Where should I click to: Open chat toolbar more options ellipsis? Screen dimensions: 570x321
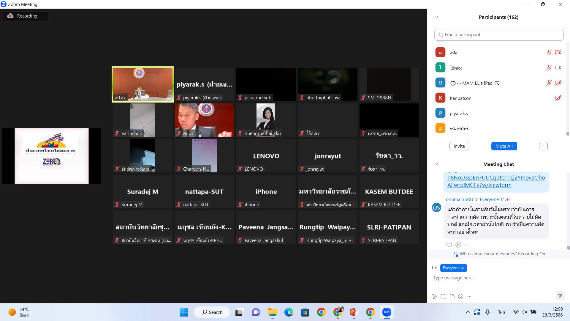pyautogui.click(x=469, y=297)
